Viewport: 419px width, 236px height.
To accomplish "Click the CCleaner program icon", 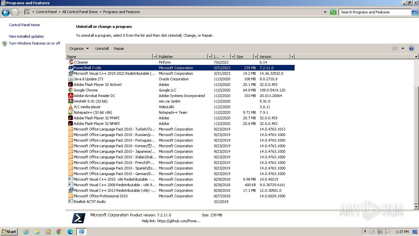I will point(71,62).
